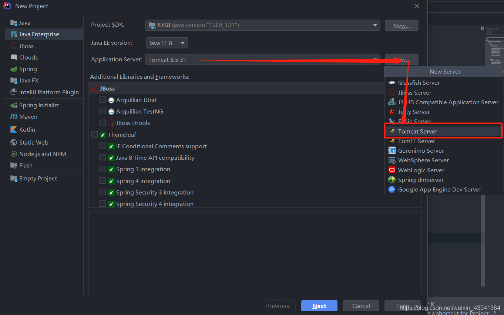Enable JBoss Drools checkbox
This screenshot has height=315, width=504.
point(103,123)
